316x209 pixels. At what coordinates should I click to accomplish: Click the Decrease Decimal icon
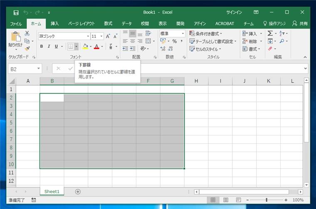(170, 49)
